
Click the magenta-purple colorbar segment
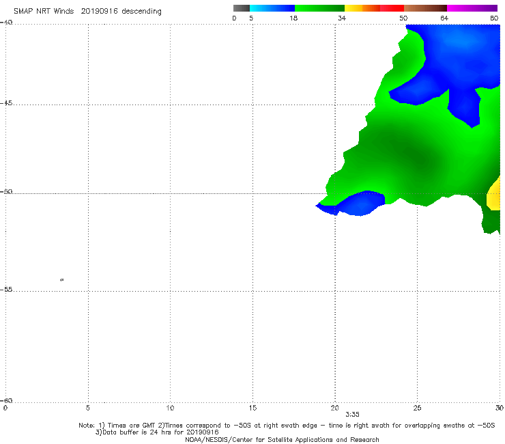point(472,8)
